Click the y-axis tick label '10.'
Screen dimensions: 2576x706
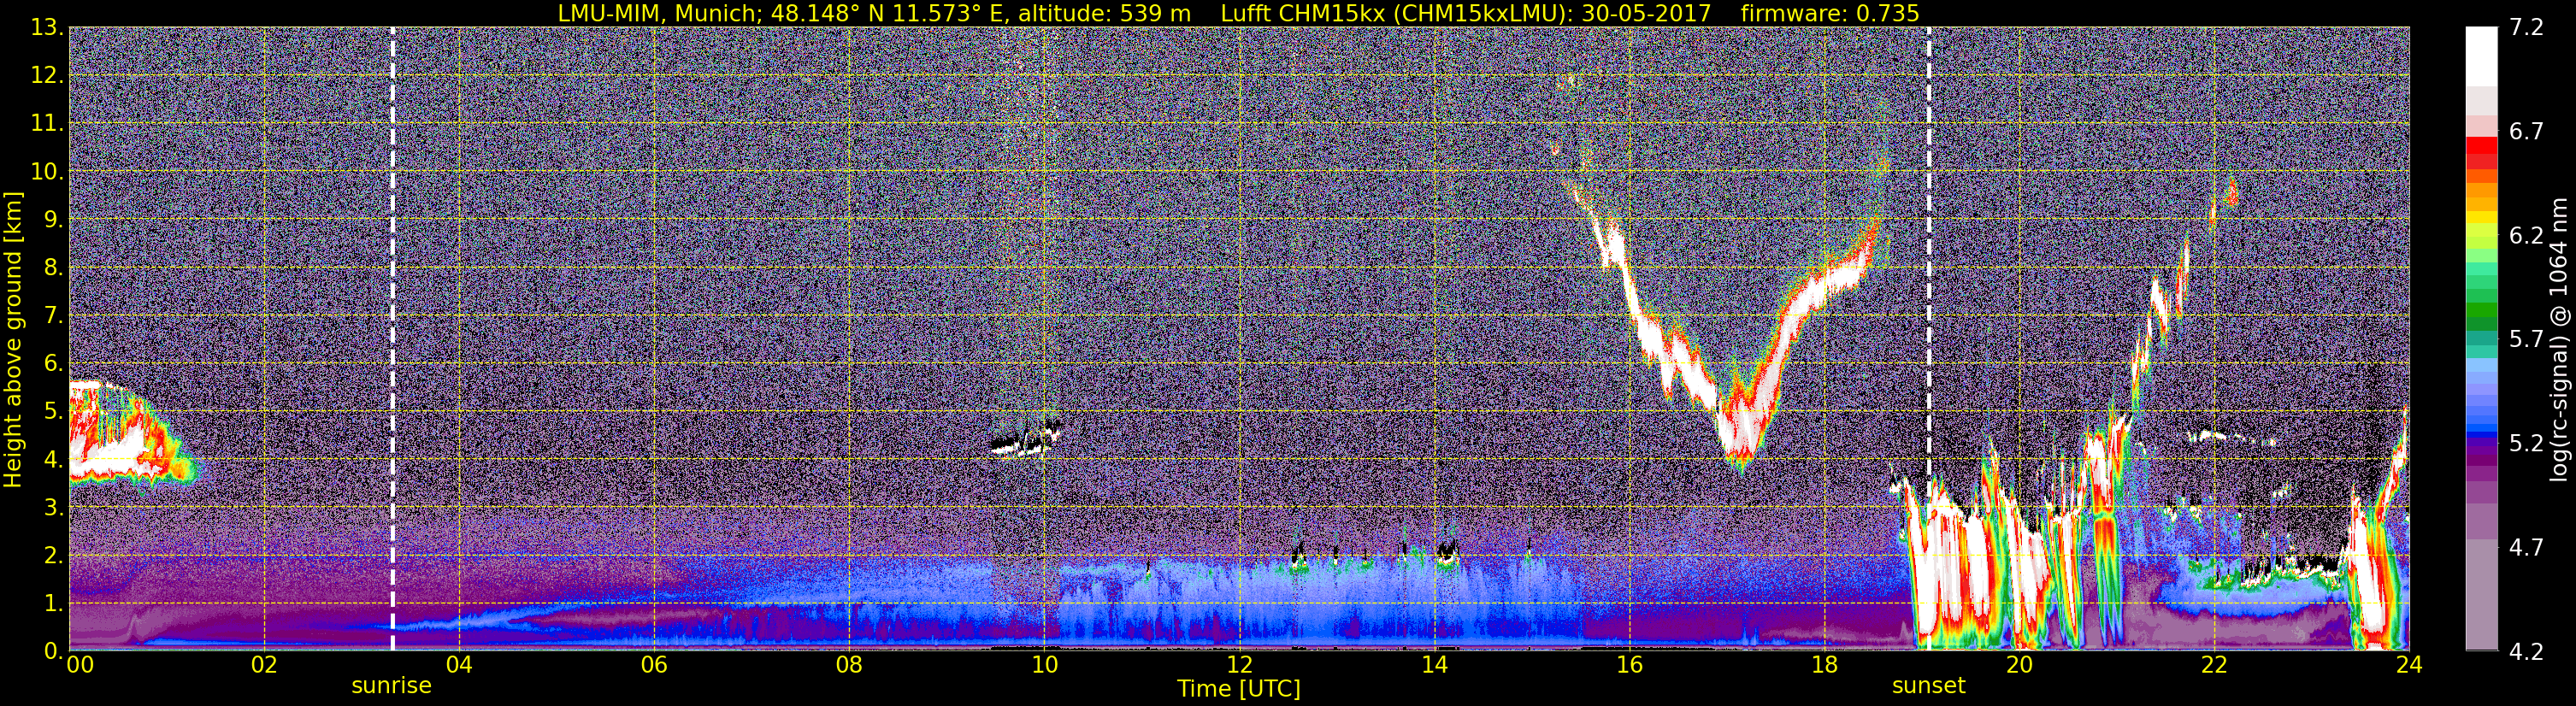pos(47,172)
